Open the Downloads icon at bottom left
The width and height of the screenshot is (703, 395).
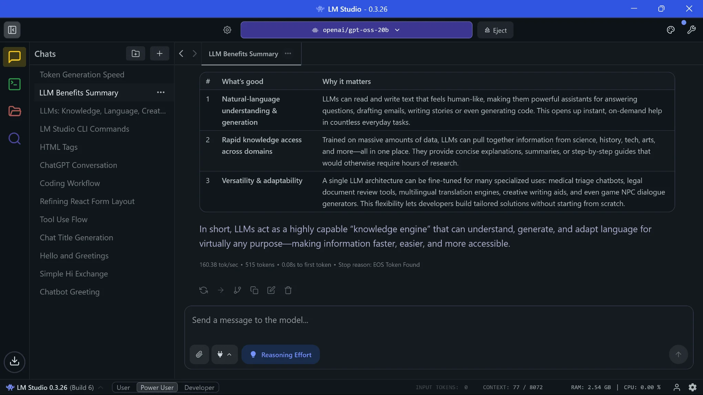tap(14, 361)
